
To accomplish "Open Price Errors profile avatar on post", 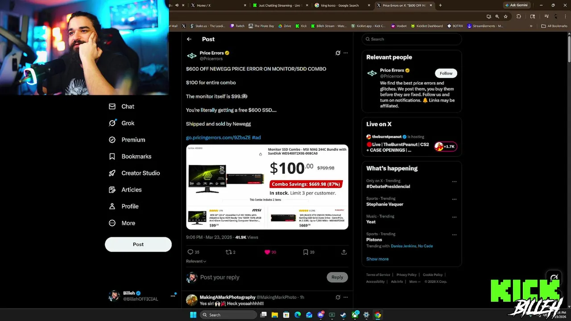I will tap(192, 56).
